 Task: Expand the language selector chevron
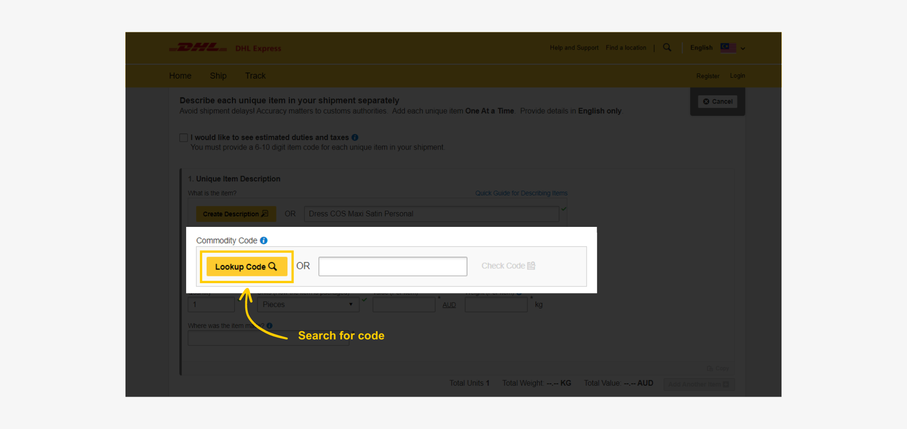(743, 48)
